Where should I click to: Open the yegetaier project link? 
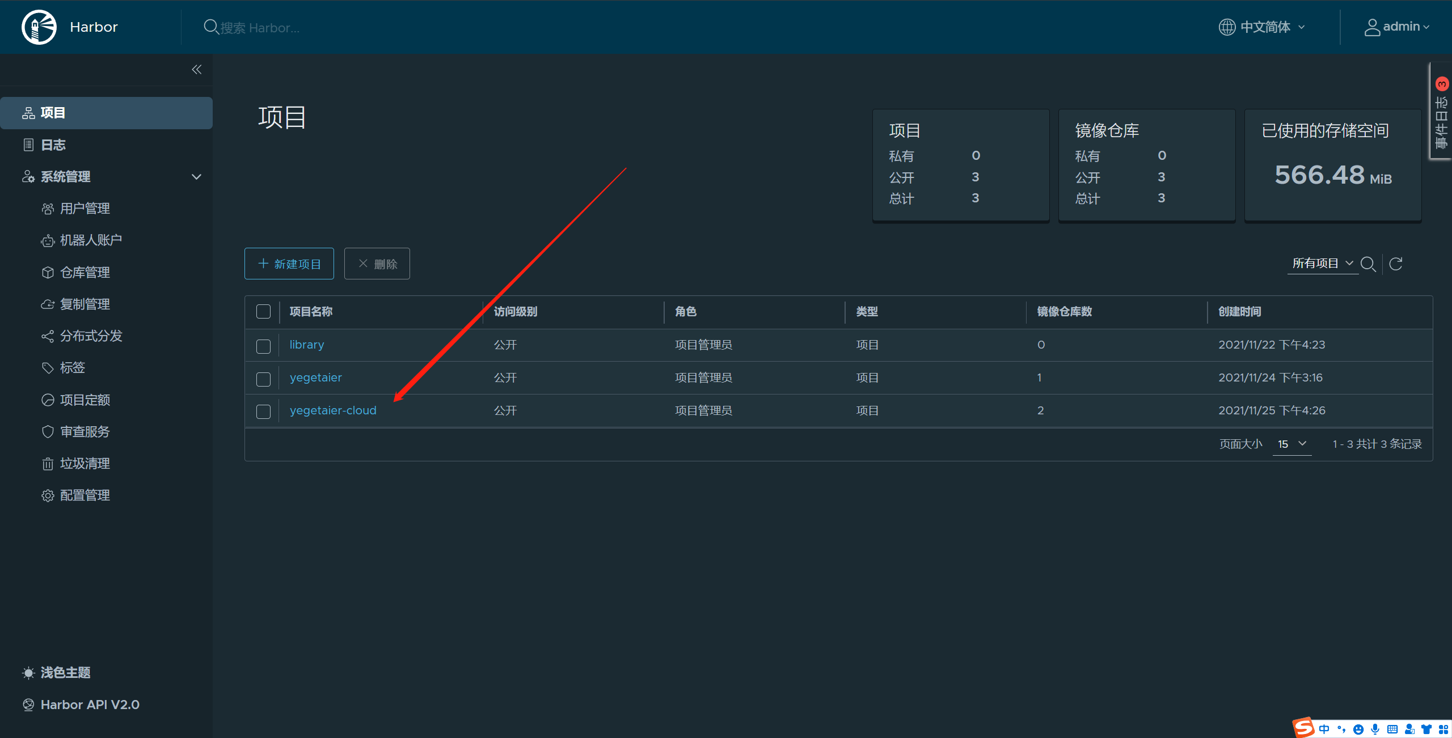coord(315,378)
